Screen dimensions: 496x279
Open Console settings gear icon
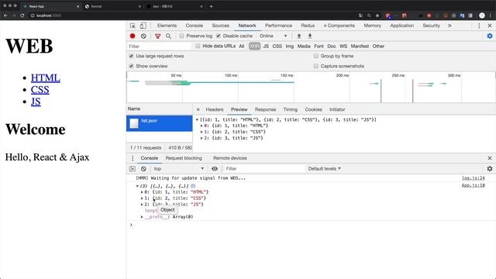click(x=490, y=169)
